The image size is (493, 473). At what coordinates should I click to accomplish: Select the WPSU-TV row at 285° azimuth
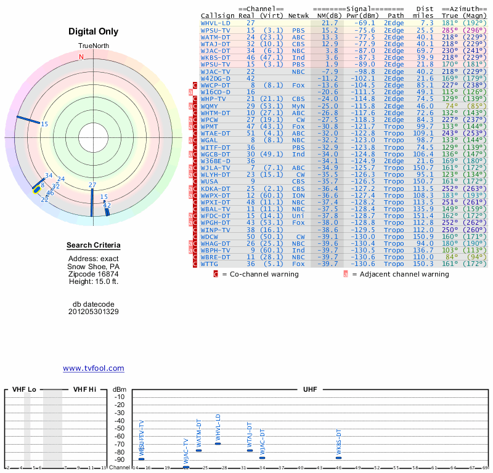point(216,30)
